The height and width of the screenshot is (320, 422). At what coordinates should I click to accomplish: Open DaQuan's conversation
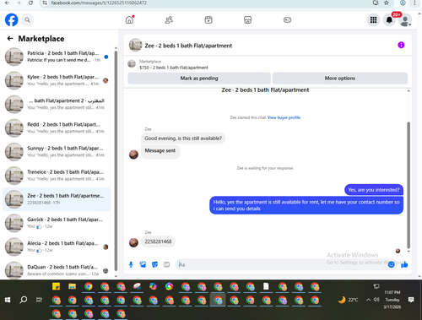[57, 270]
